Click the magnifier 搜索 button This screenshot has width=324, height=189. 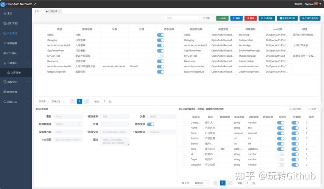[206, 19]
